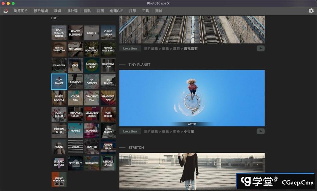Pick the Lens Flares tile

(x=108, y=131)
